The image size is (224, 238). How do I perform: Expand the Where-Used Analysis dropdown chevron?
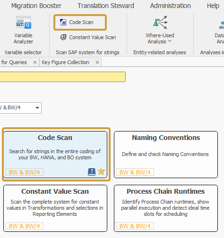click(170, 41)
